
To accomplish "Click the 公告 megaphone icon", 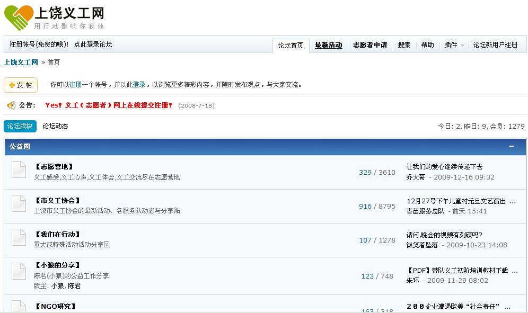I will point(11,105).
